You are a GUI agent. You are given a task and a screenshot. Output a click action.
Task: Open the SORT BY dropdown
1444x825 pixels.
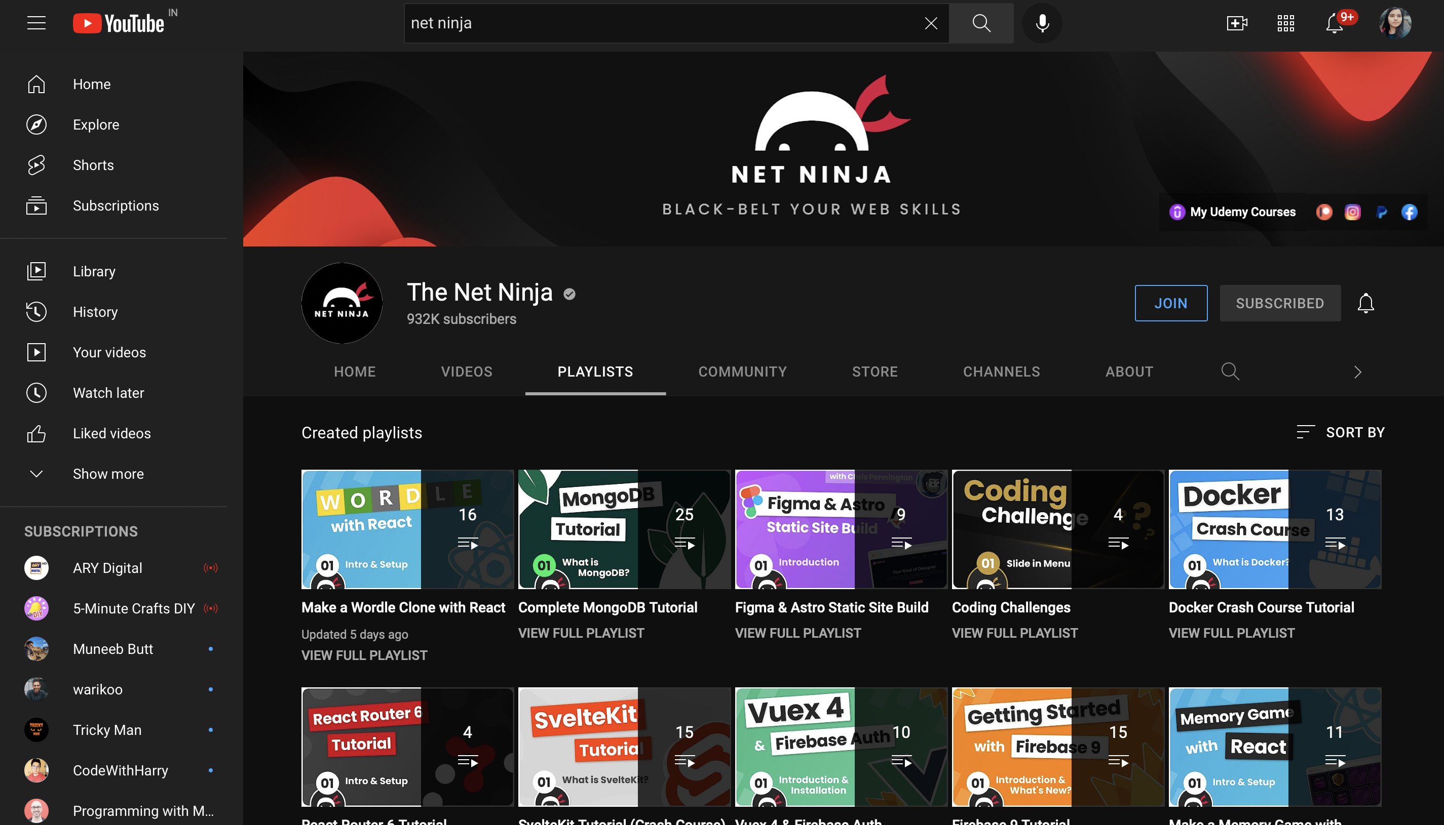pyautogui.click(x=1340, y=432)
